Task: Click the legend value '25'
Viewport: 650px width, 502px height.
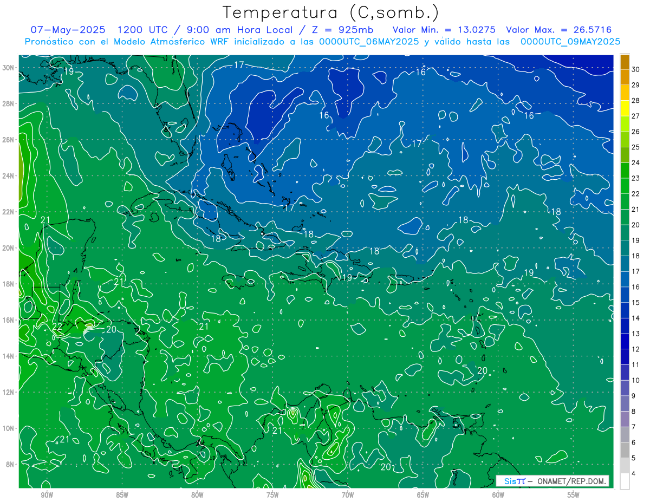Action: [x=636, y=147]
